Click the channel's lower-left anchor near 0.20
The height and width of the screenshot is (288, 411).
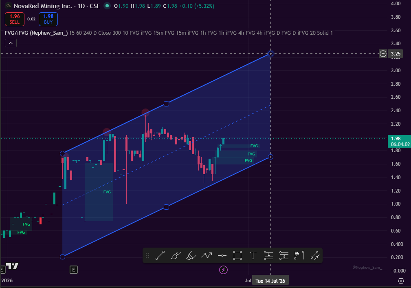62,257
